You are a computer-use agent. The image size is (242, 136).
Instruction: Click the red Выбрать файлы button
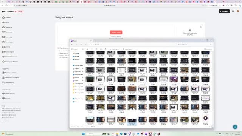pos(116,32)
